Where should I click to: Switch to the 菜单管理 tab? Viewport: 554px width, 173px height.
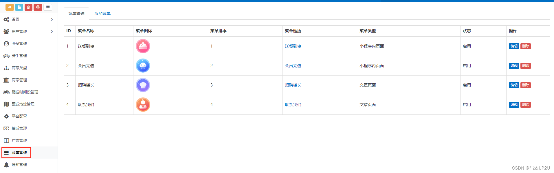pos(76,14)
